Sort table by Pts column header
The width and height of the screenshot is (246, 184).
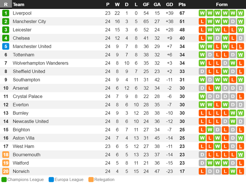182,4
